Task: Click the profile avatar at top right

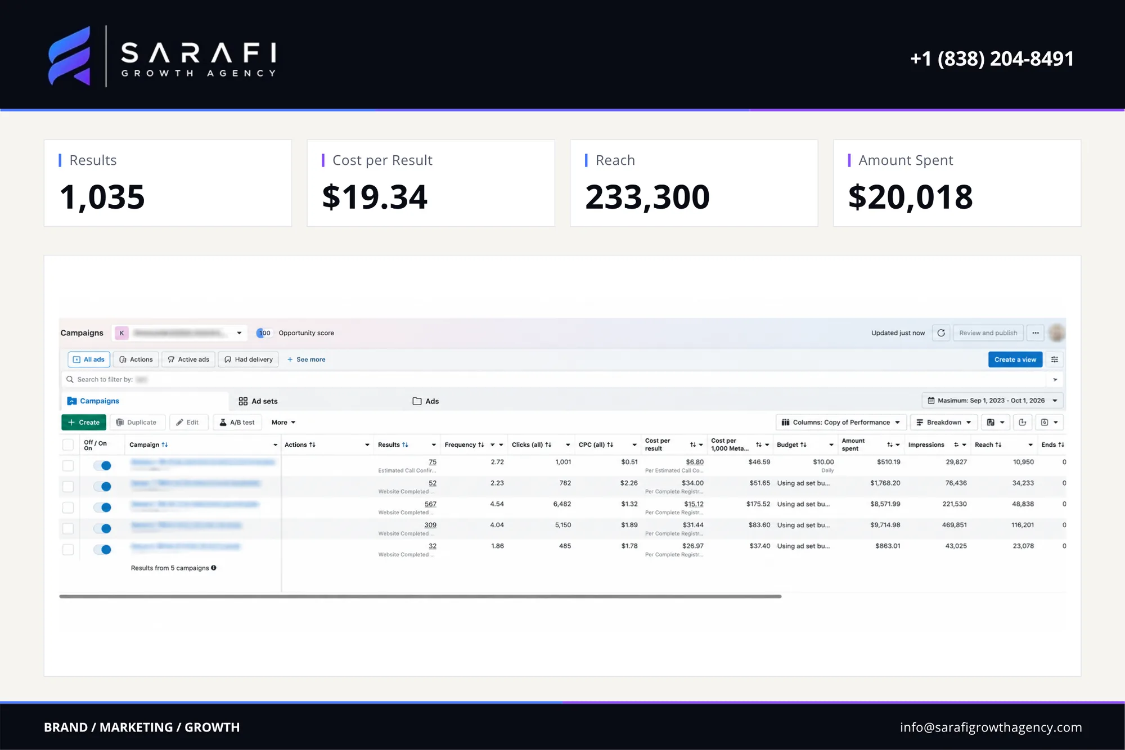Action: coord(1057,333)
